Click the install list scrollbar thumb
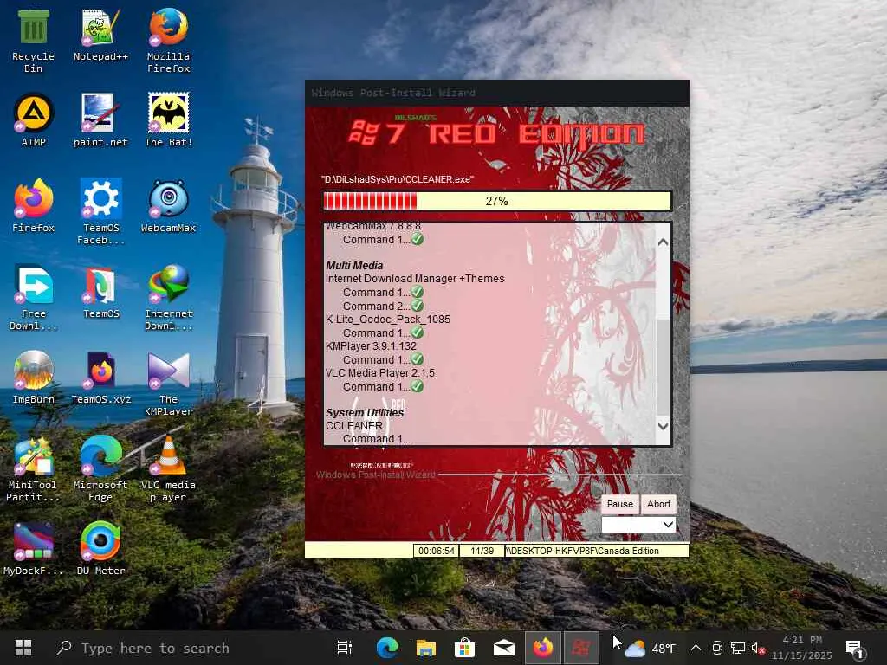 [x=663, y=366]
